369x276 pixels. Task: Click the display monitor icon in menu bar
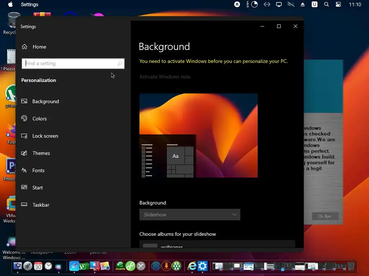coord(279,4)
